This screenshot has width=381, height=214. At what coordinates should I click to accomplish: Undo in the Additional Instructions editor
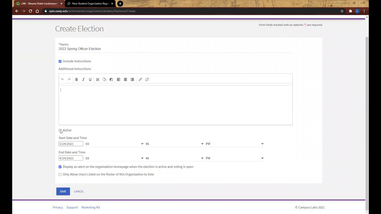[62, 79]
